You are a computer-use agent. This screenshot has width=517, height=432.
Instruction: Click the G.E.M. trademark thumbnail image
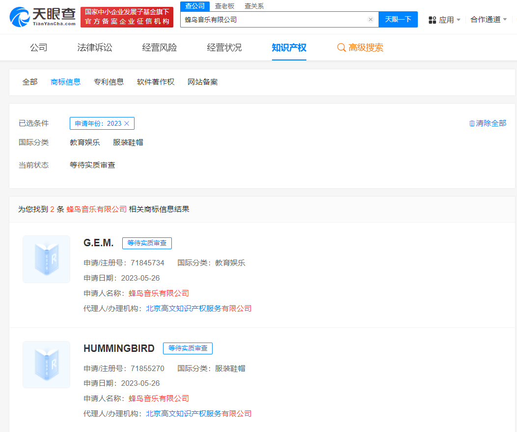(46, 259)
